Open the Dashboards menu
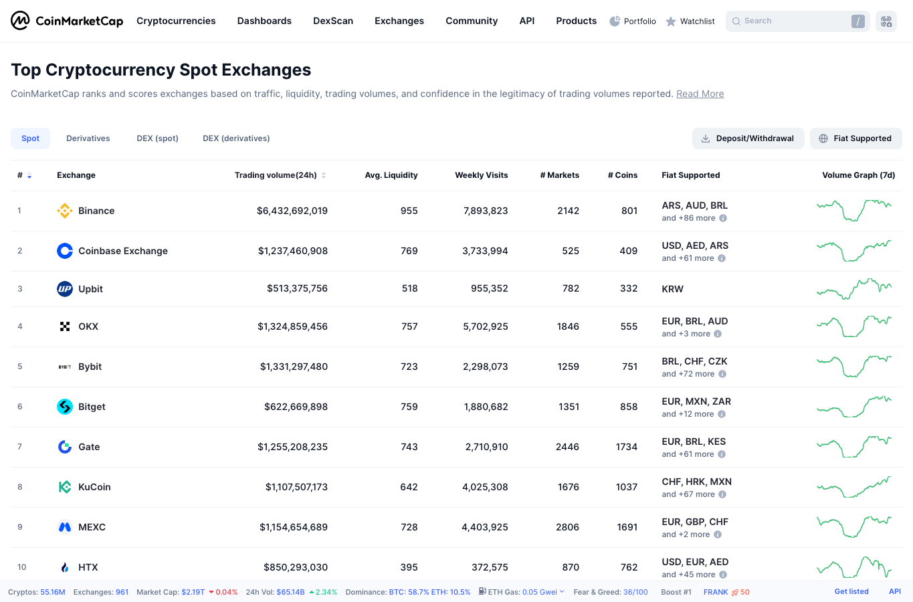This screenshot has height=602, width=913. pyautogui.click(x=264, y=21)
